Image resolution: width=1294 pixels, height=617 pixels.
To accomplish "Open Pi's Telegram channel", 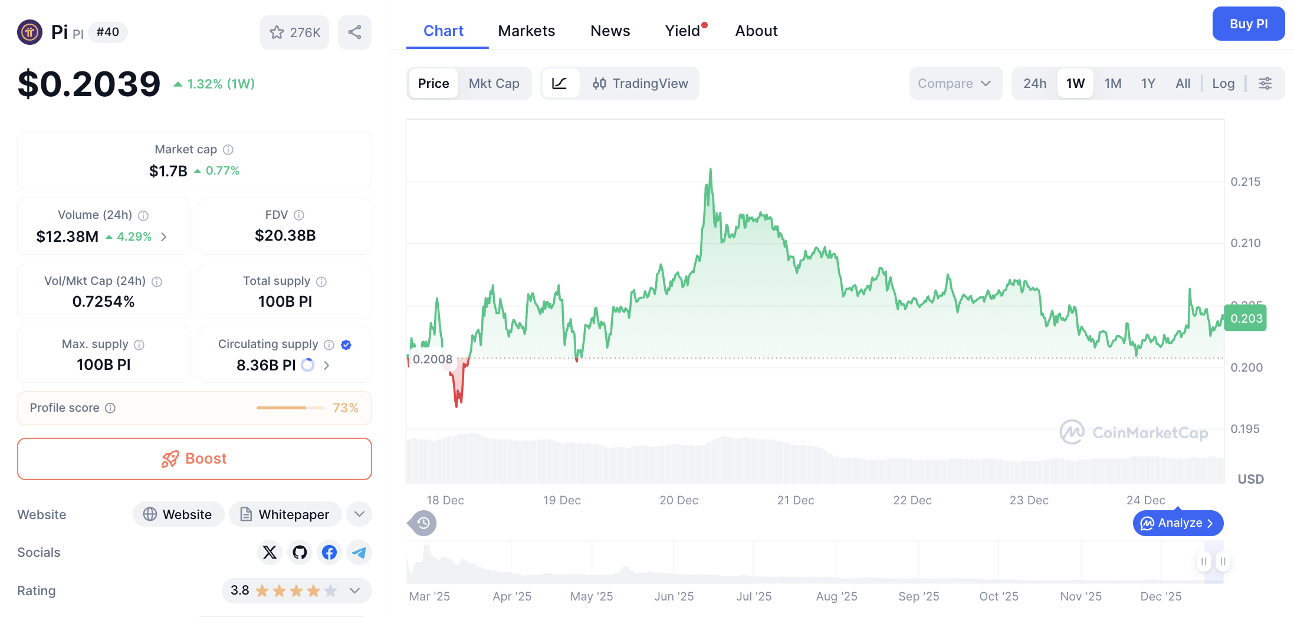I will click(x=359, y=552).
